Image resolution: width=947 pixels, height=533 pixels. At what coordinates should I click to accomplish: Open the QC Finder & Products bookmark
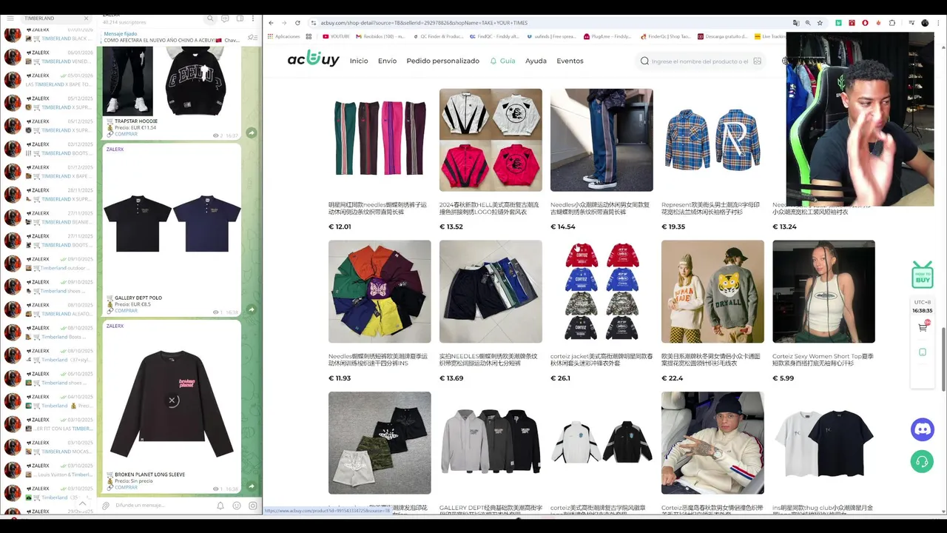click(439, 36)
